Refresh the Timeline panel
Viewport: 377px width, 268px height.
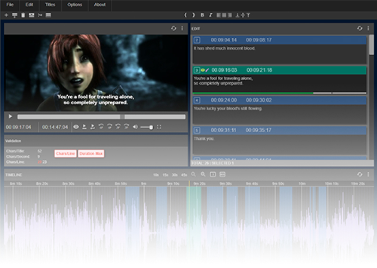pyautogui.click(x=360, y=174)
